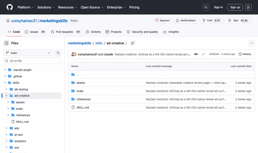Open SKILL.md in the file tree

pyautogui.click(x=22, y=122)
